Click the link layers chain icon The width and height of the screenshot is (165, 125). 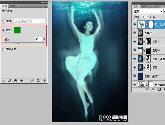[147, 89]
